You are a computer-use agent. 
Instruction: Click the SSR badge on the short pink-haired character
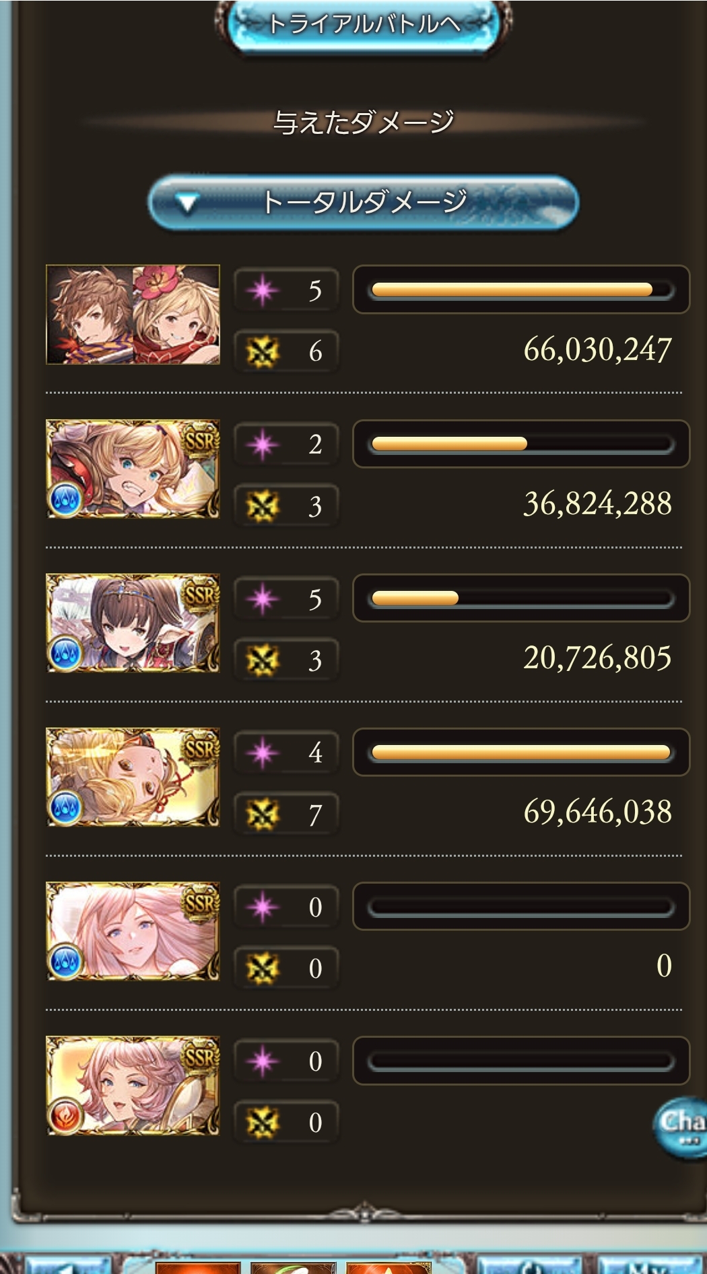coord(200,1056)
